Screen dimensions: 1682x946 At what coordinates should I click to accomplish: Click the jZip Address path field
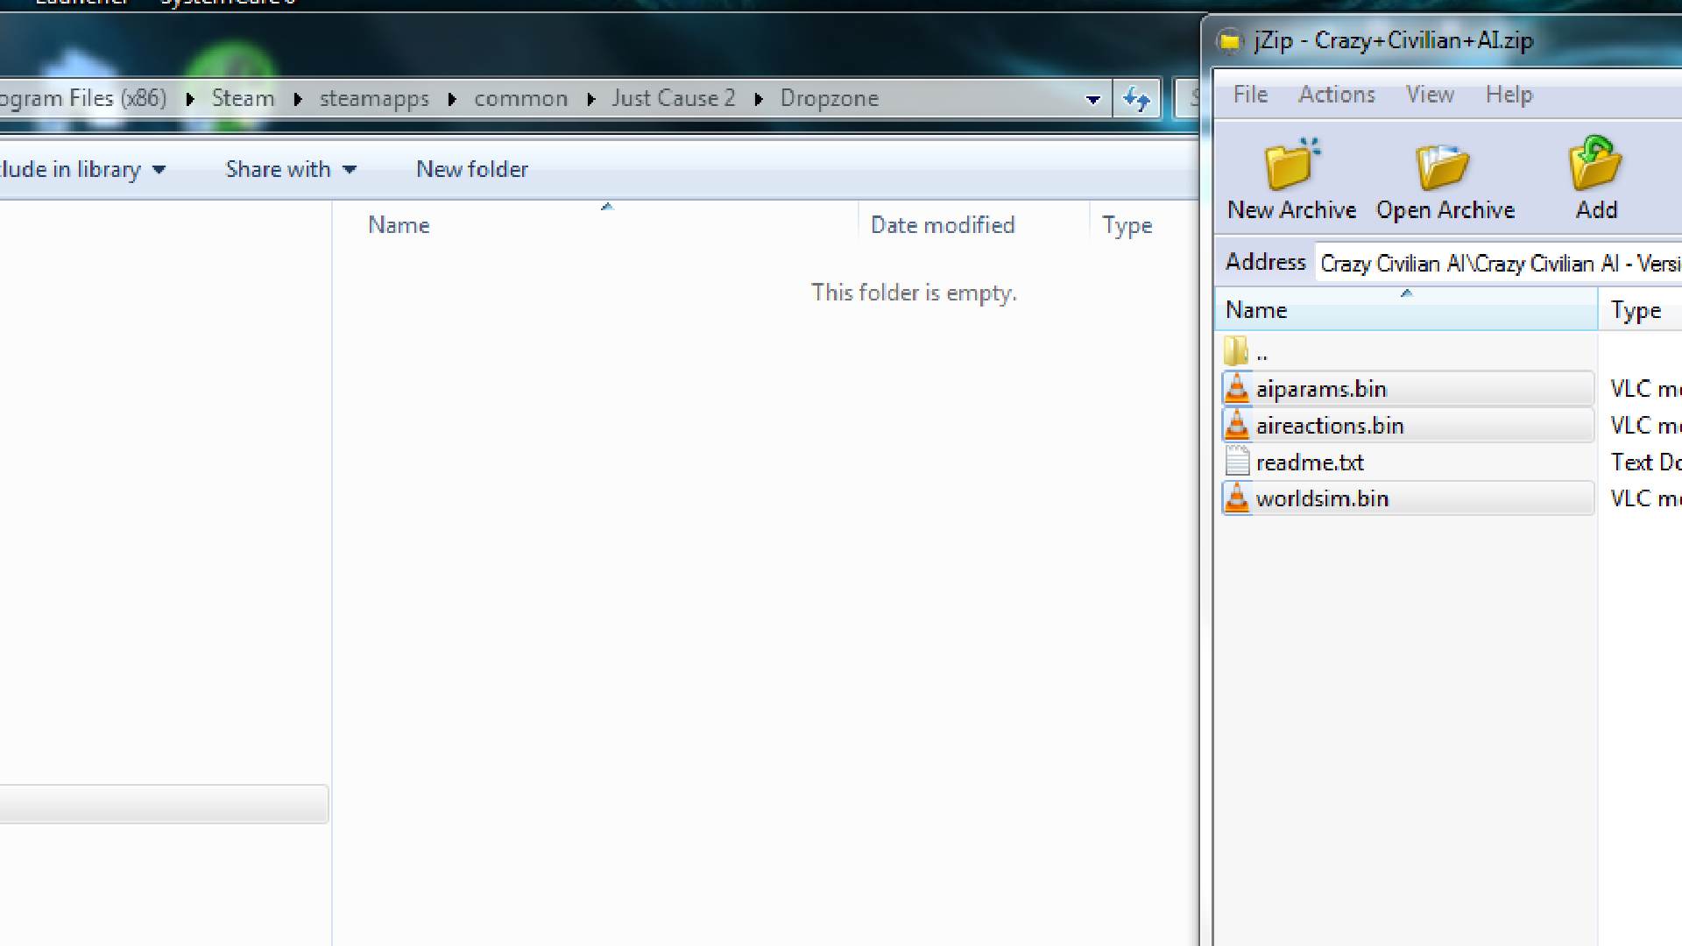(x=1498, y=264)
